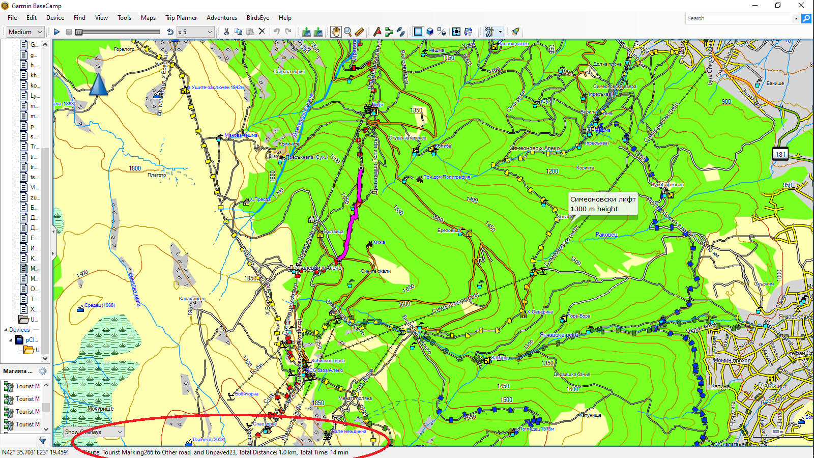814x458 pixels.
Task: Open the BirdsEye menu
Action: [258, 17]
